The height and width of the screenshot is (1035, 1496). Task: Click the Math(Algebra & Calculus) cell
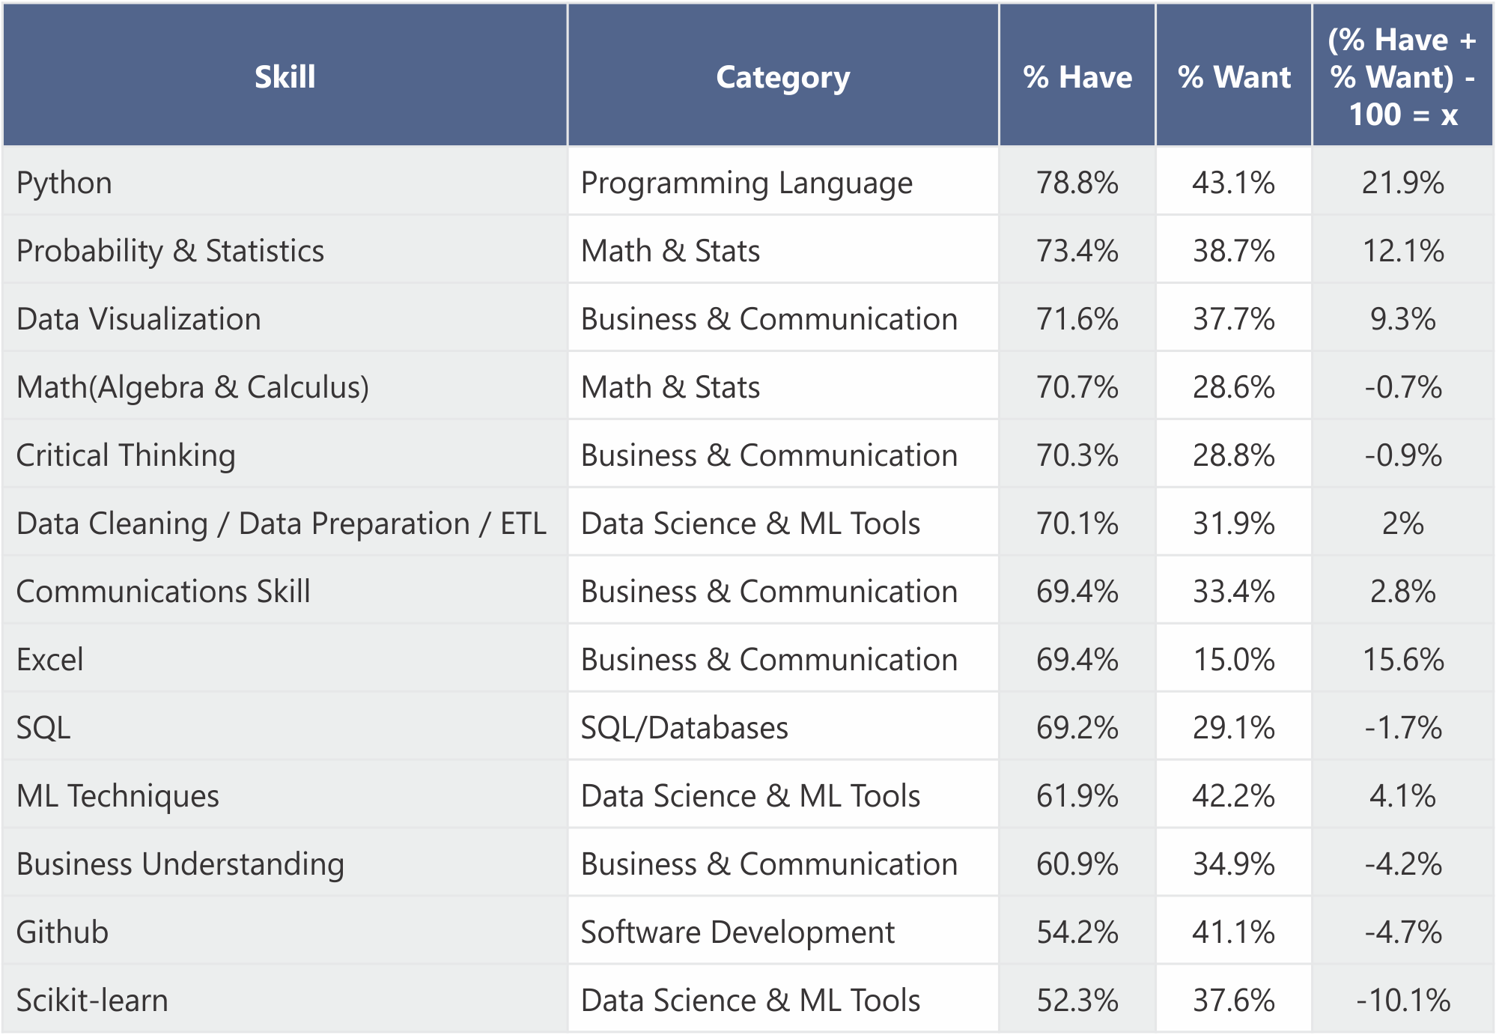coord(285,386)
